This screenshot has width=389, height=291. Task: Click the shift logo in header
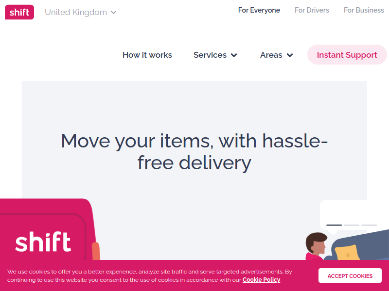tap(19, 12)
